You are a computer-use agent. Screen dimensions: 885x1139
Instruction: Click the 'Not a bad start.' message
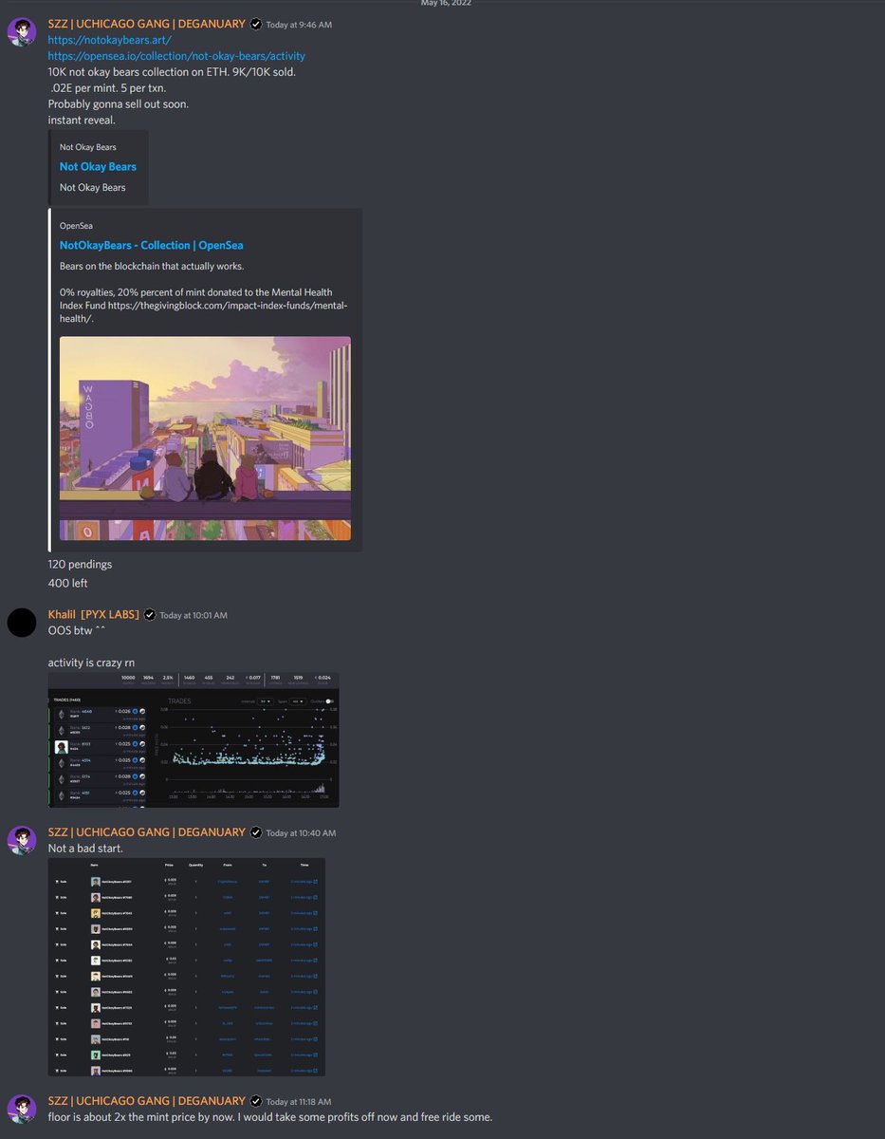(x=85, y=848)
